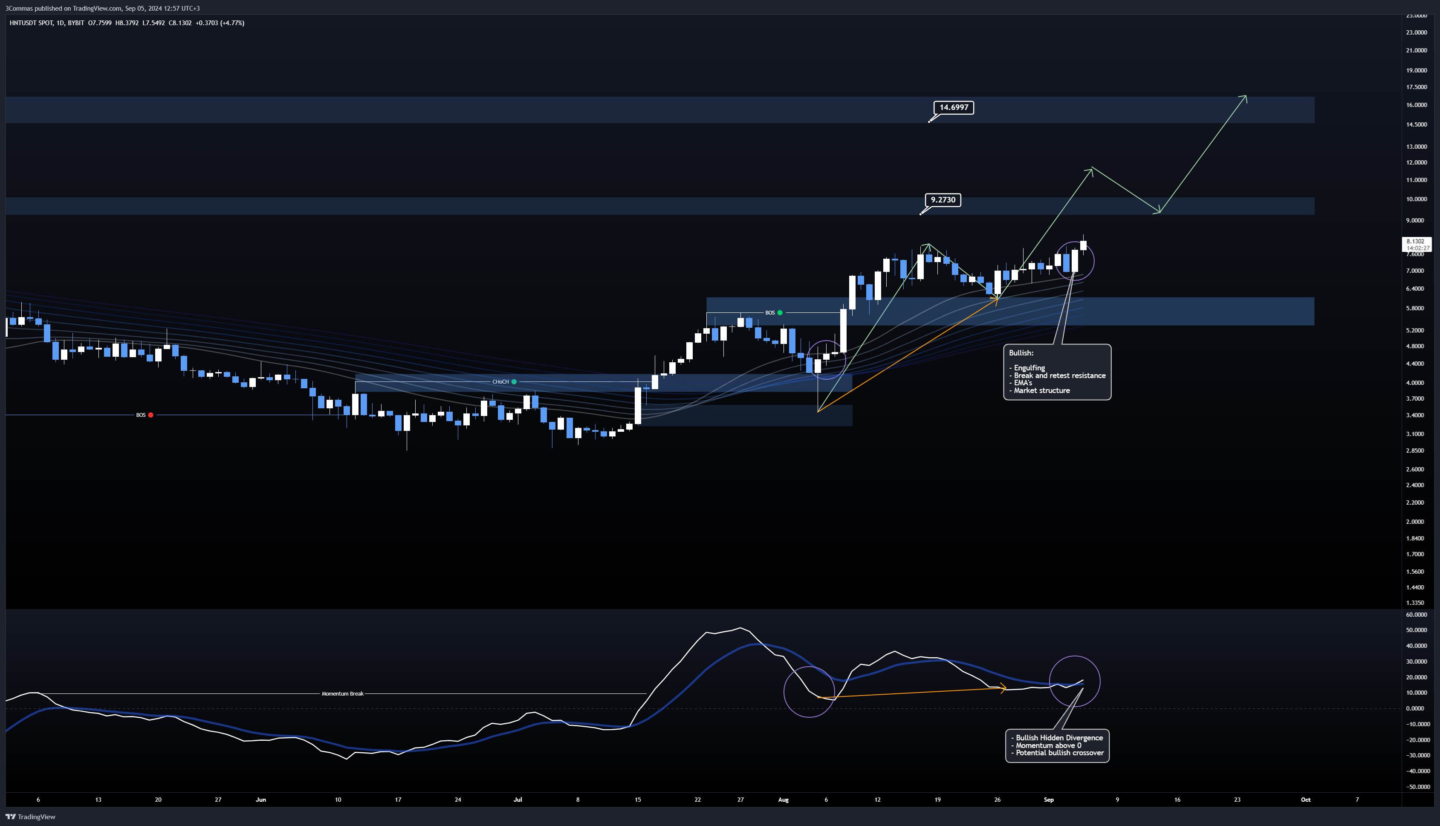Click the Sep label on the date axis
Image resolution: width=1440 pixels, height=826 pixels.
pyautogui.click(x=1049, y=800)
